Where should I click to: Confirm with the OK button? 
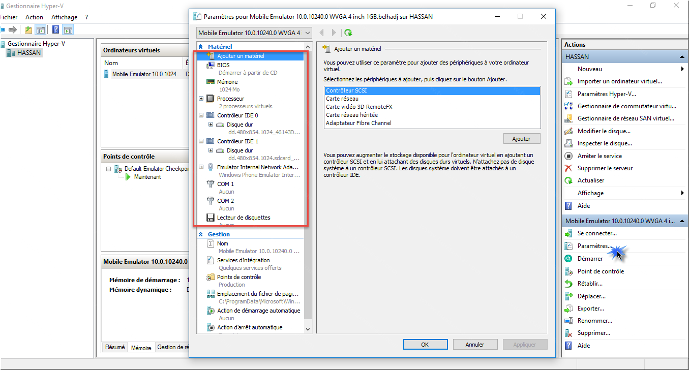[425, 345]
